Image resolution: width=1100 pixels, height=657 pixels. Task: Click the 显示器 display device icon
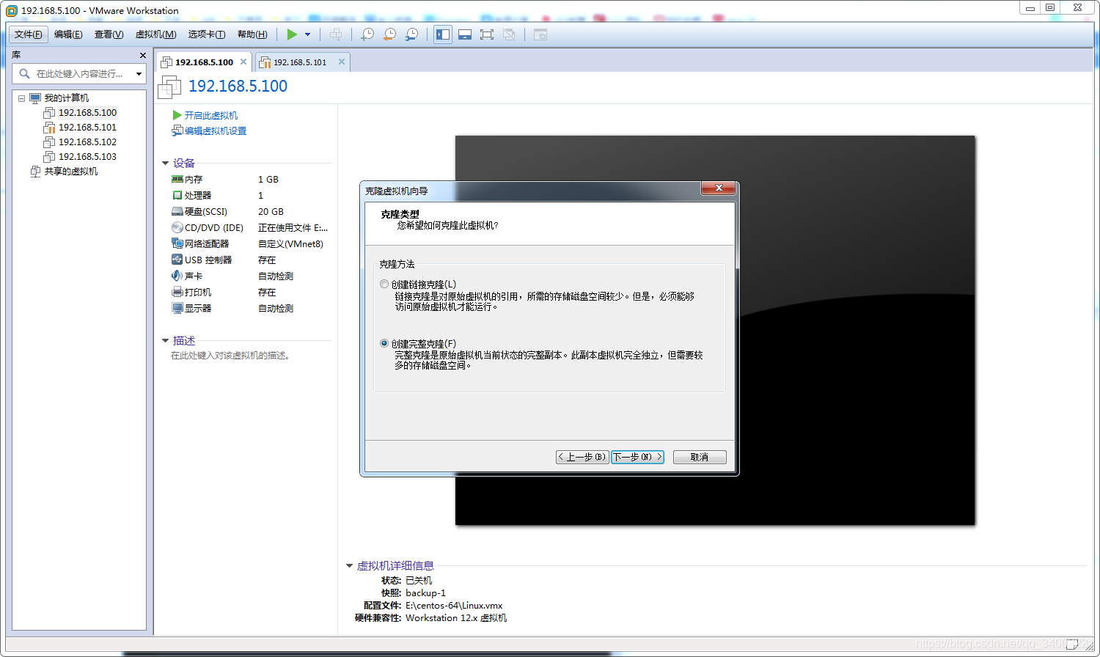pyautogui.click(x=177, y=308)
